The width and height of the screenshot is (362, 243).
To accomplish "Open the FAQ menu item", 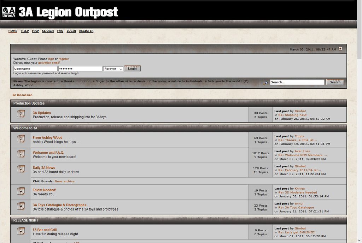I will click(x=60, y=31).
